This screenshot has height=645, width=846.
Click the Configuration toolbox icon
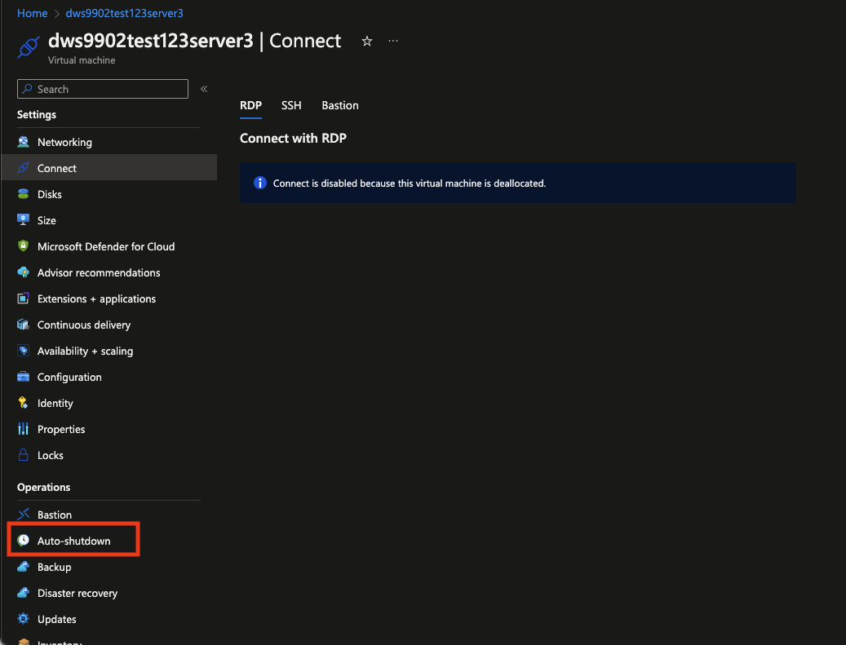click(23, 377)
